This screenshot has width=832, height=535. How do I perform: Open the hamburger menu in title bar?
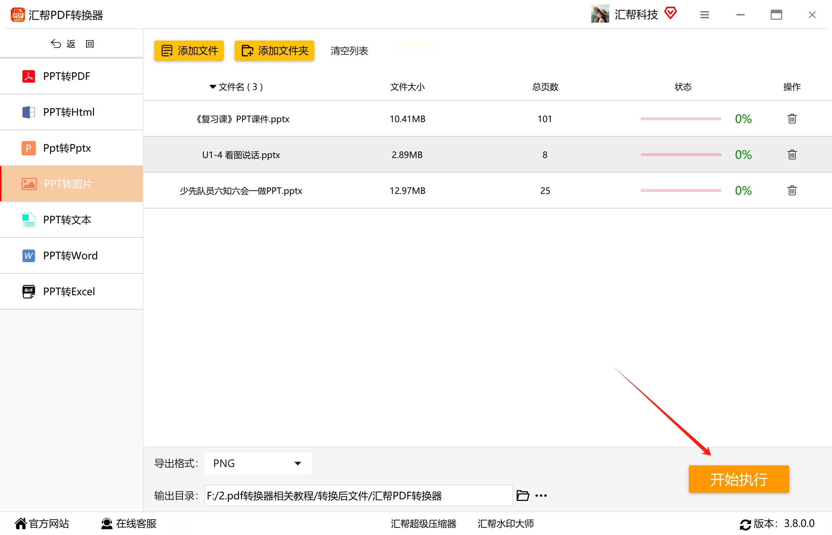704,15
